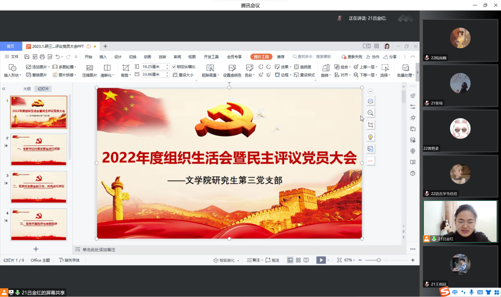Click the Missing Fonts (缺失字体) status item
Viewport: 501px width, 297px height.
tap(69, 260)
